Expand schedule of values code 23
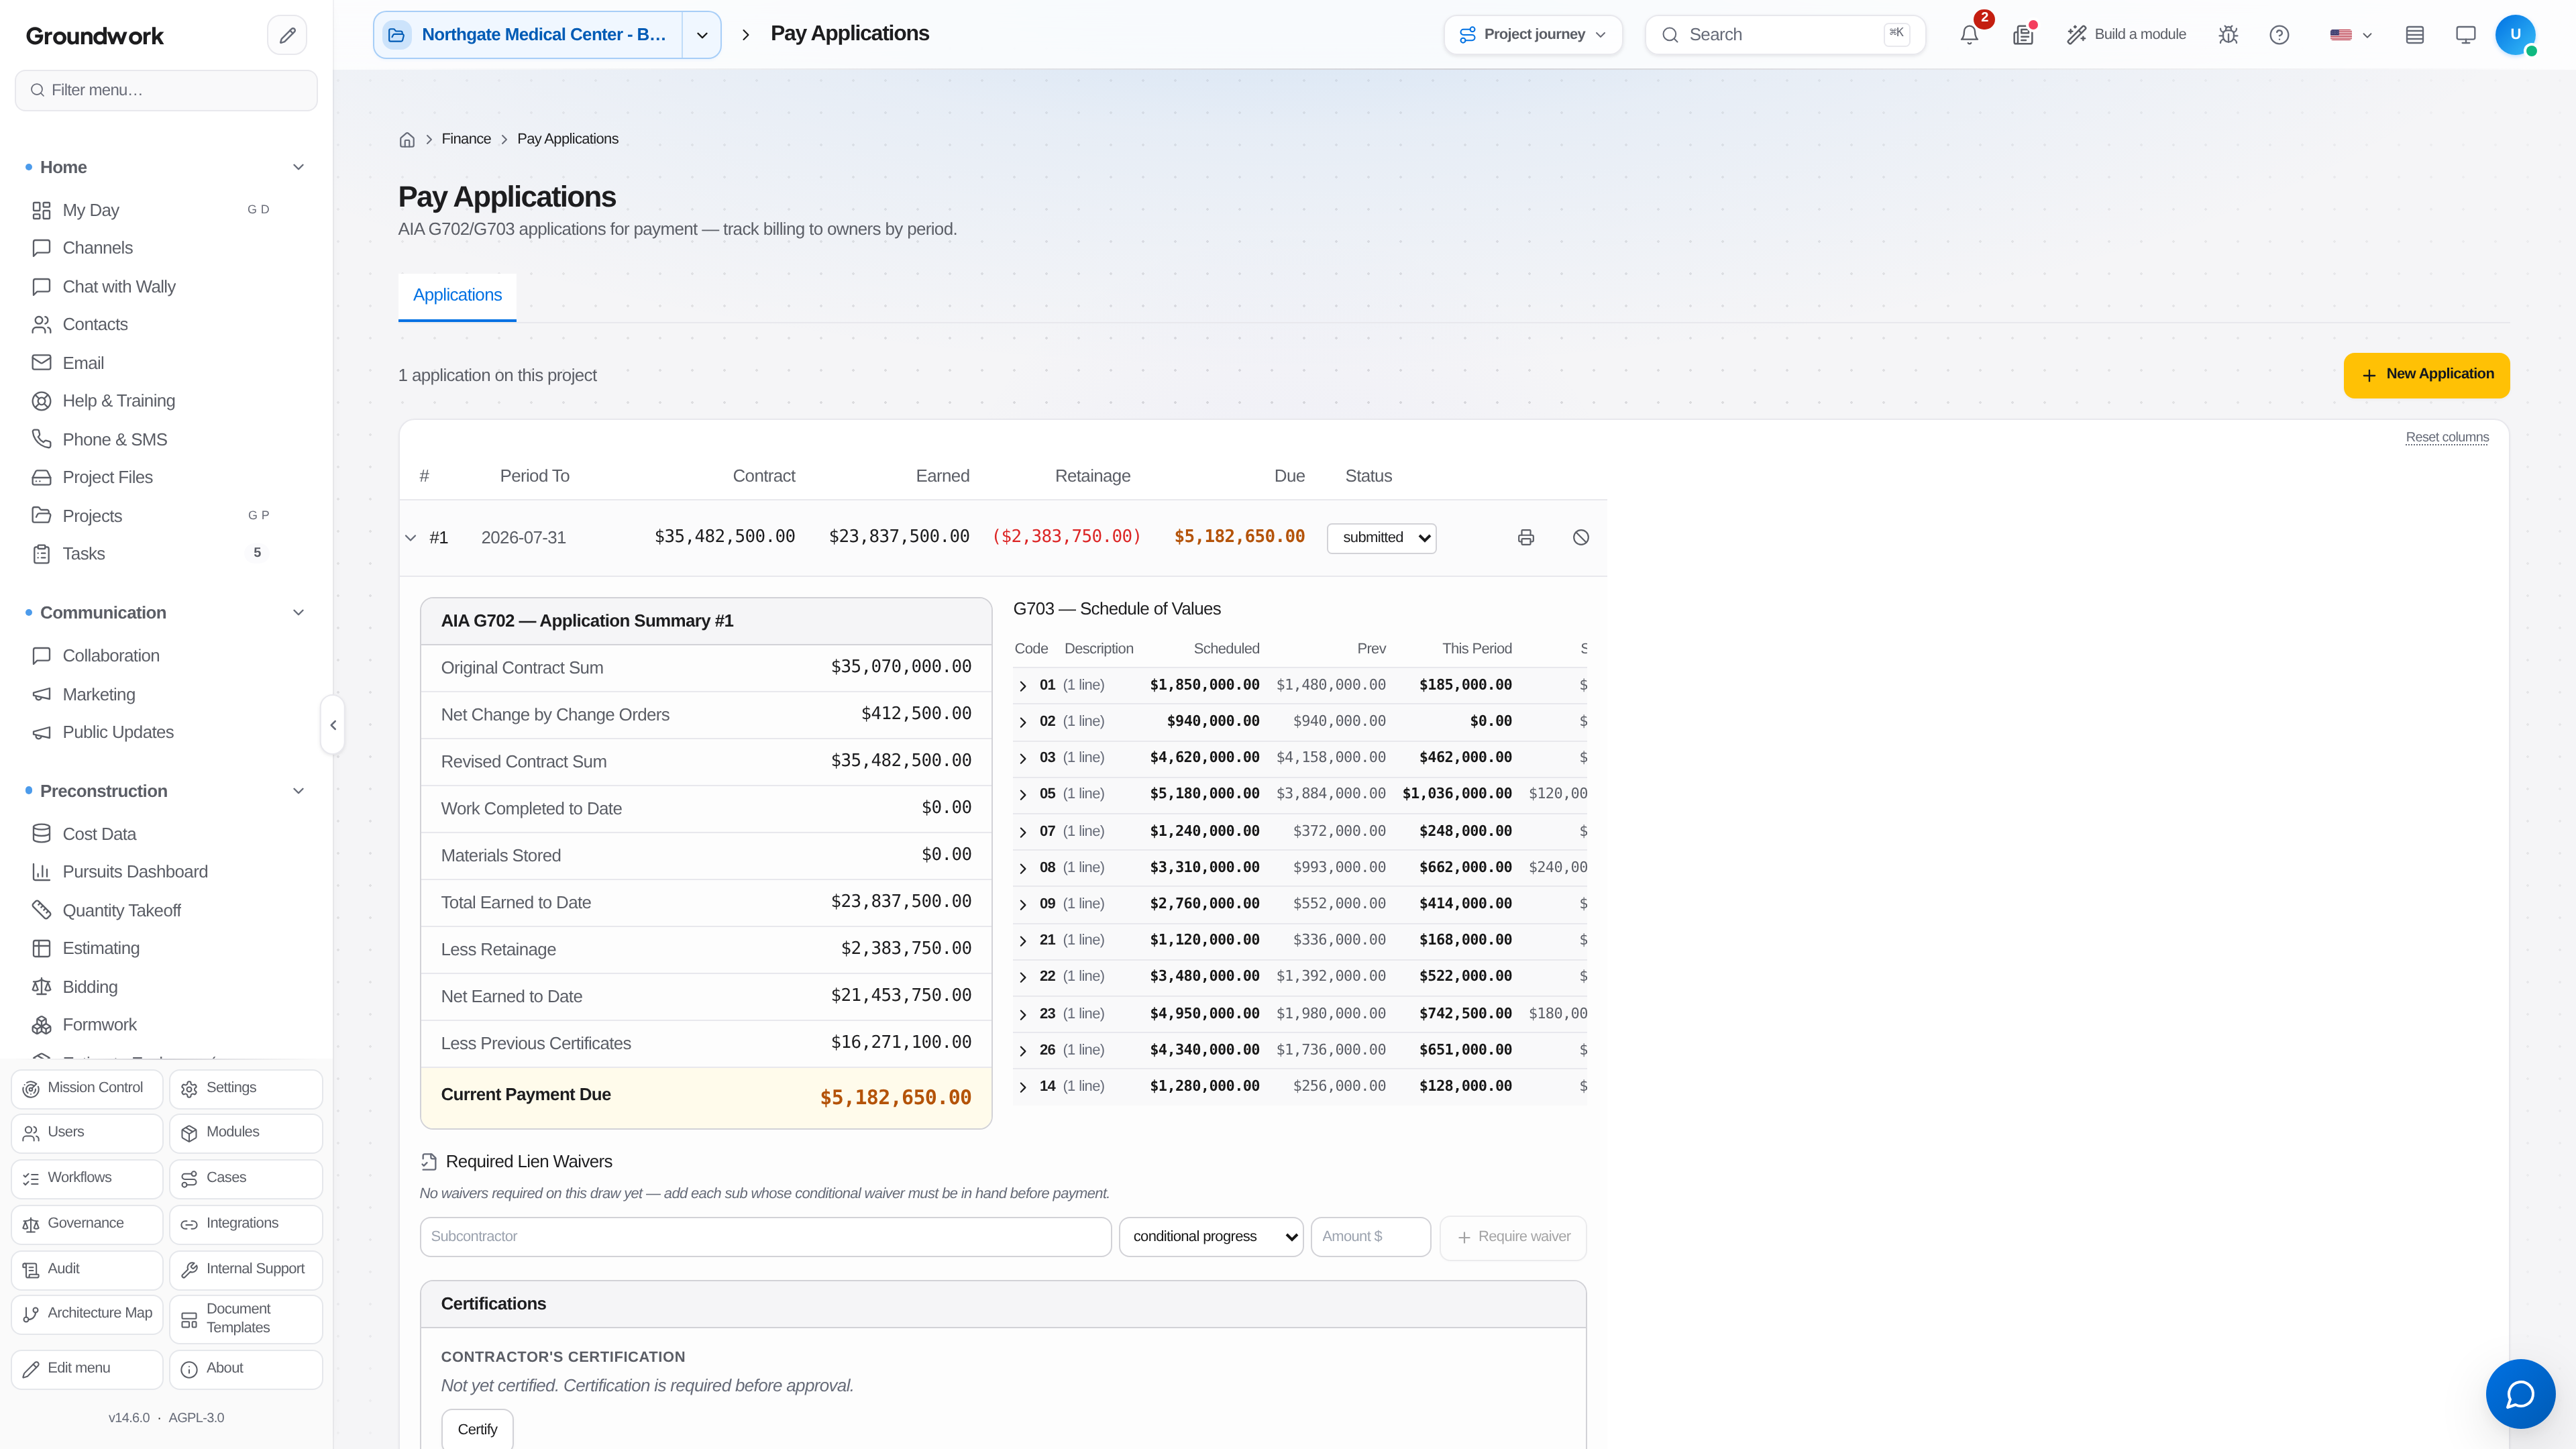The width and height of the screenshot is (2576, 1449). pos(1022,1014)
